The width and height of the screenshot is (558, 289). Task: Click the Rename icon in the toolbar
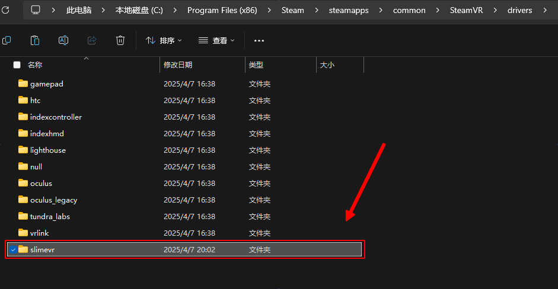click(x=63, y=40)
